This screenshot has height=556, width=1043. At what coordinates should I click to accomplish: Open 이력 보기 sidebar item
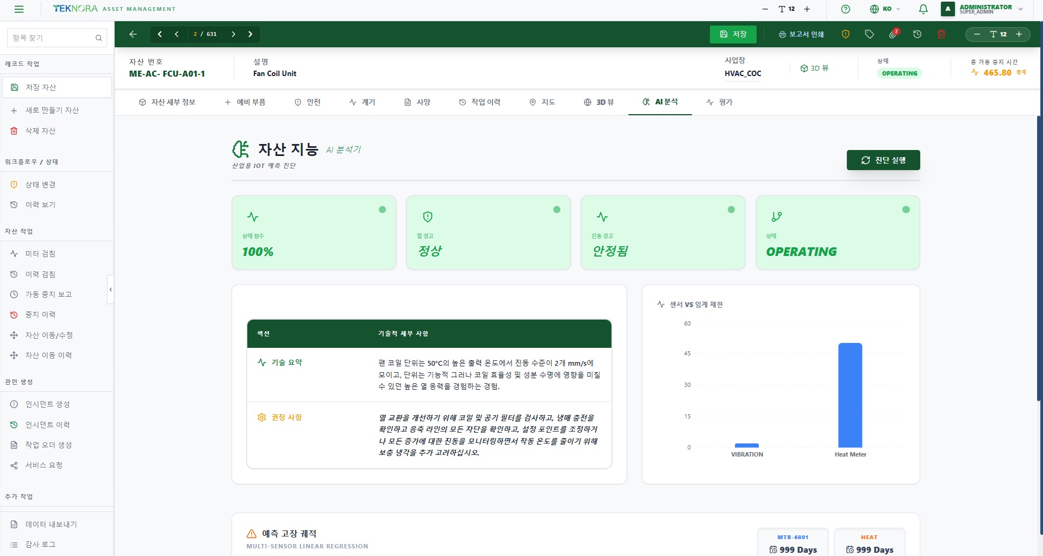coord(57,205)
